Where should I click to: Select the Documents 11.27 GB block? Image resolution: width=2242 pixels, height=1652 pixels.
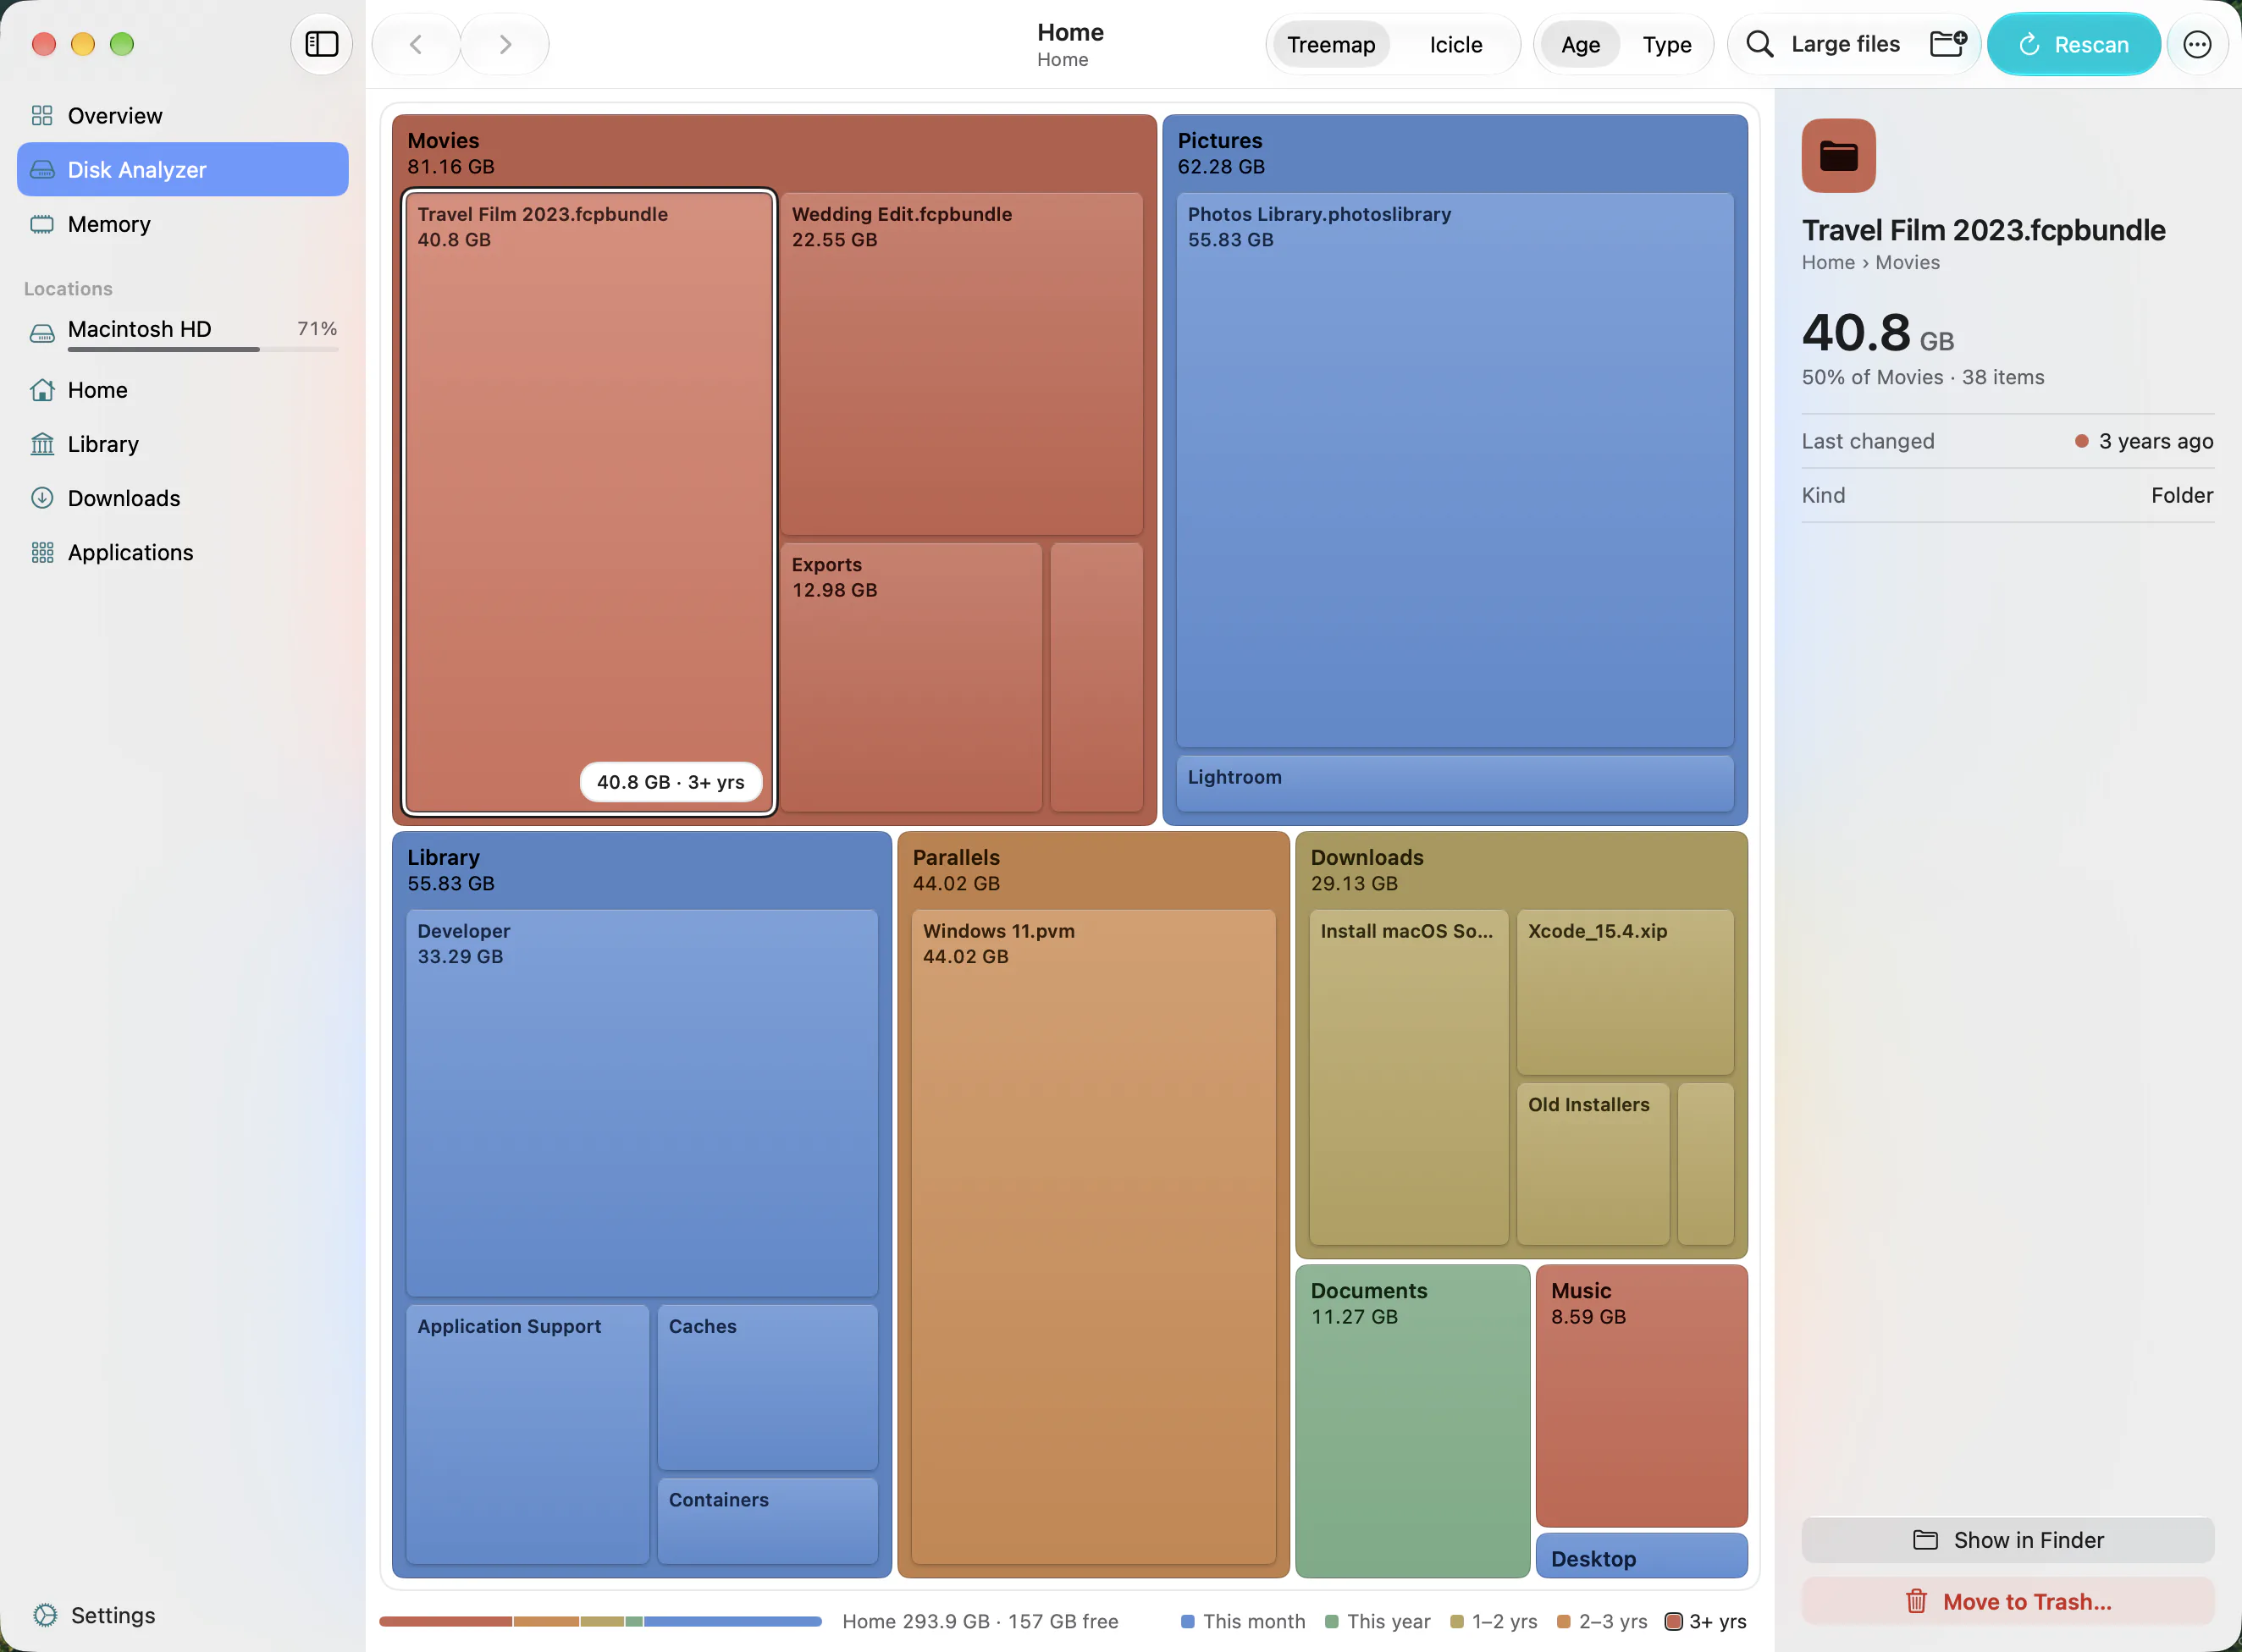[1411, 1421]
